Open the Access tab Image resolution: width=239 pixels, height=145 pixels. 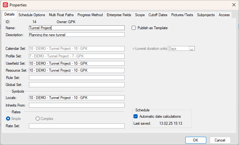click(x=224, y=15)
